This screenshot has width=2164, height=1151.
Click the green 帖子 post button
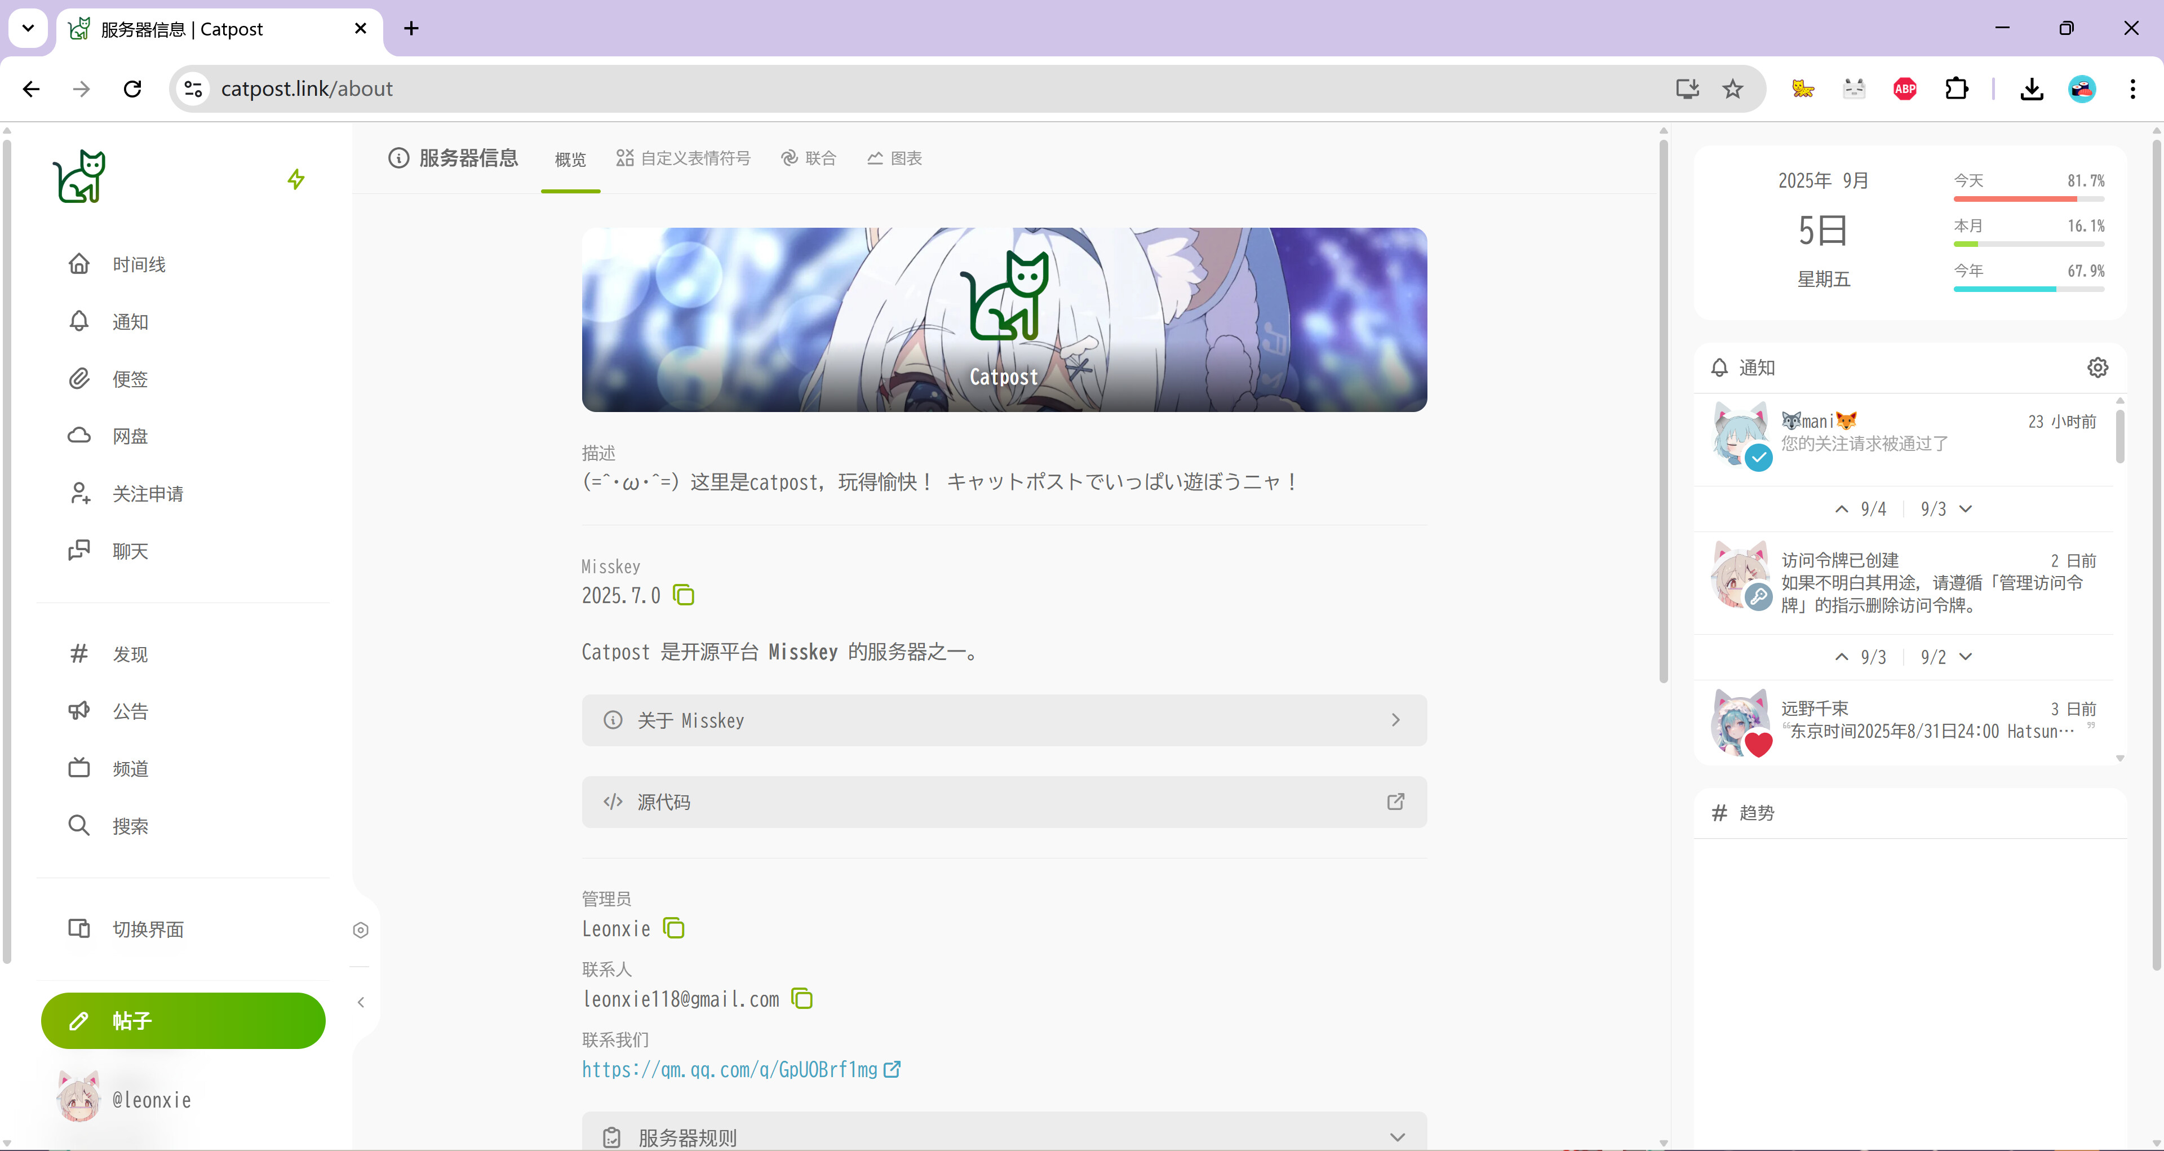[183, 1021]
